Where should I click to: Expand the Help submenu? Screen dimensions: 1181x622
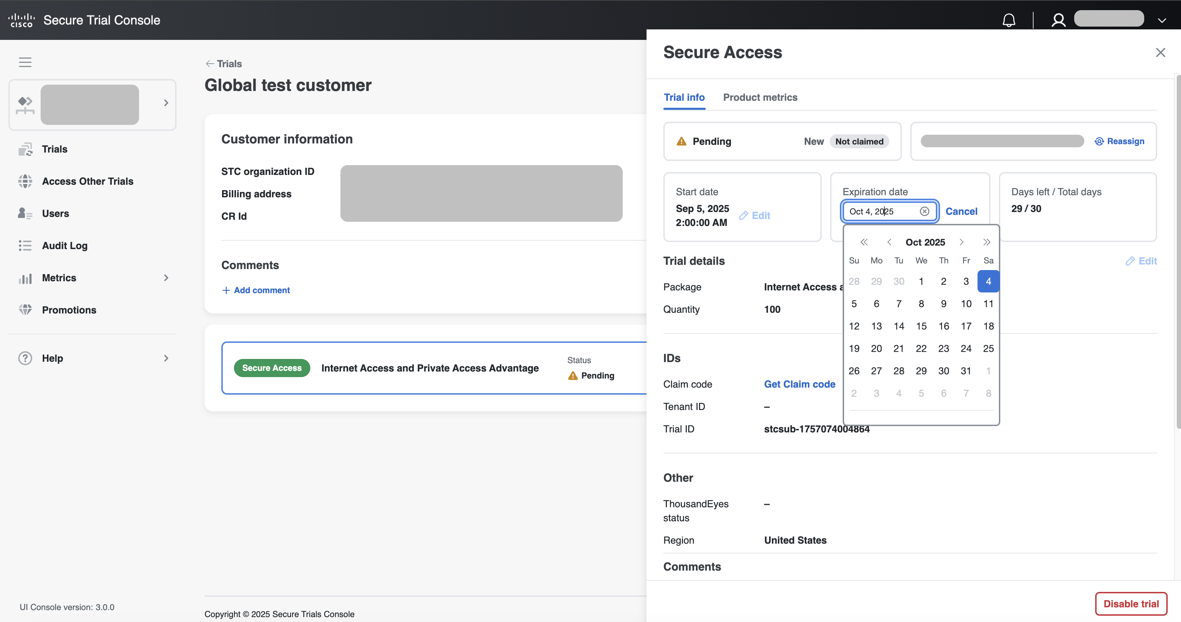[166, 358]
